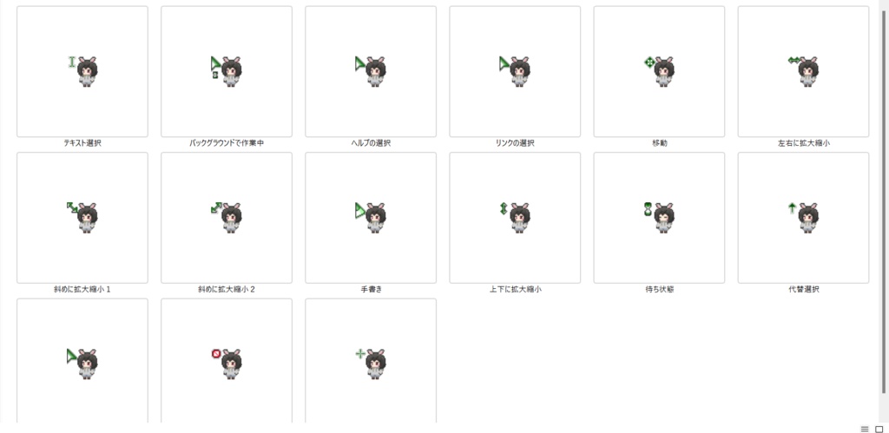The image size is (889, 433).
Task: Switch to details list view icon
Action: (x=865, y=429)
